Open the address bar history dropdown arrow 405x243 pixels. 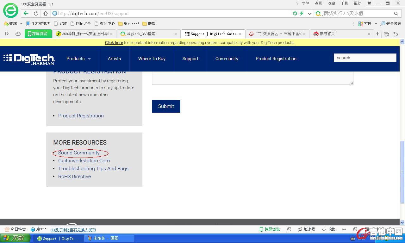click(x=310, y=14)
